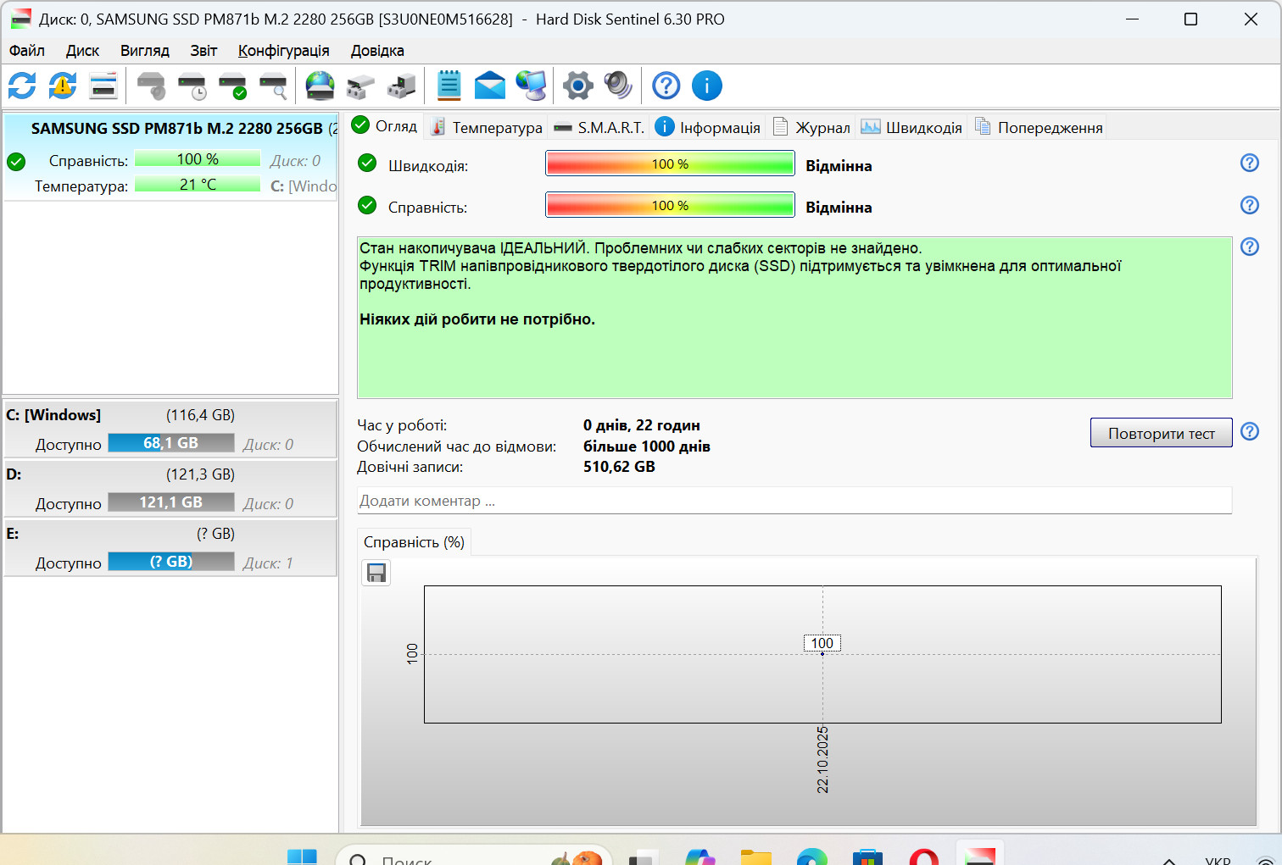Open the Журнал tab
This screenshot has height=865, width=1282.
(812, 127)
